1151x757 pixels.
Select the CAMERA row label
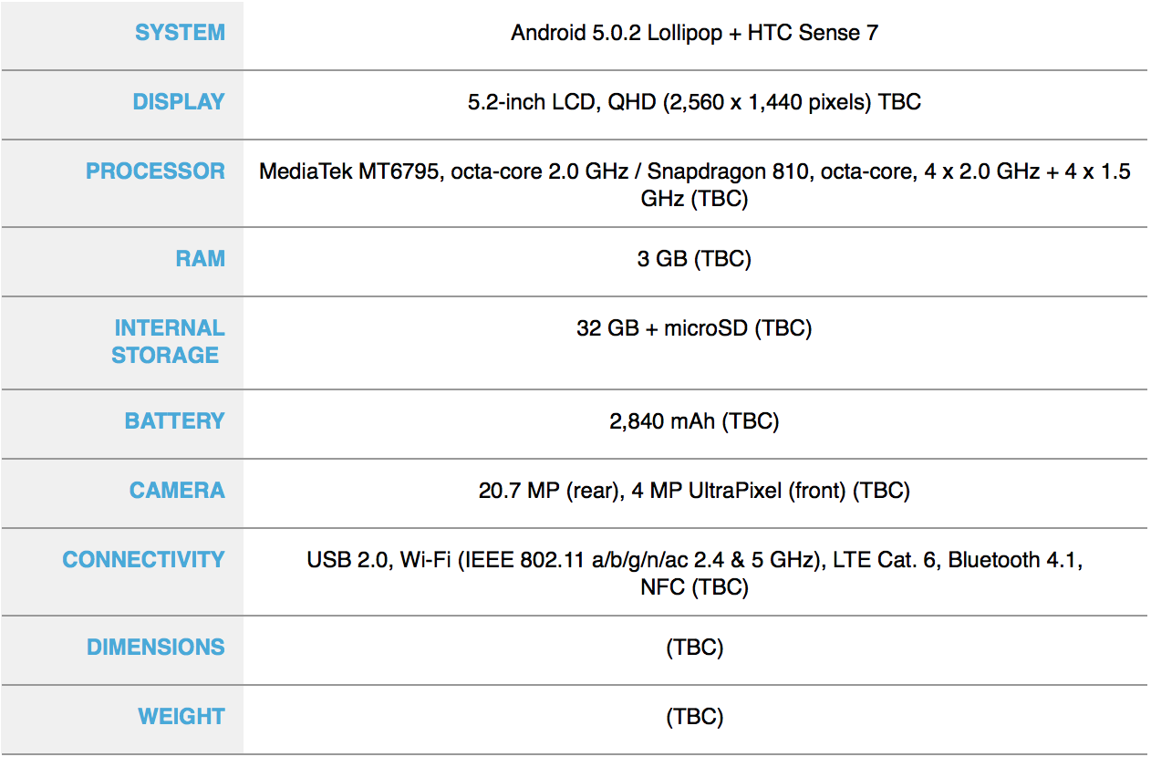click(177, 491)
